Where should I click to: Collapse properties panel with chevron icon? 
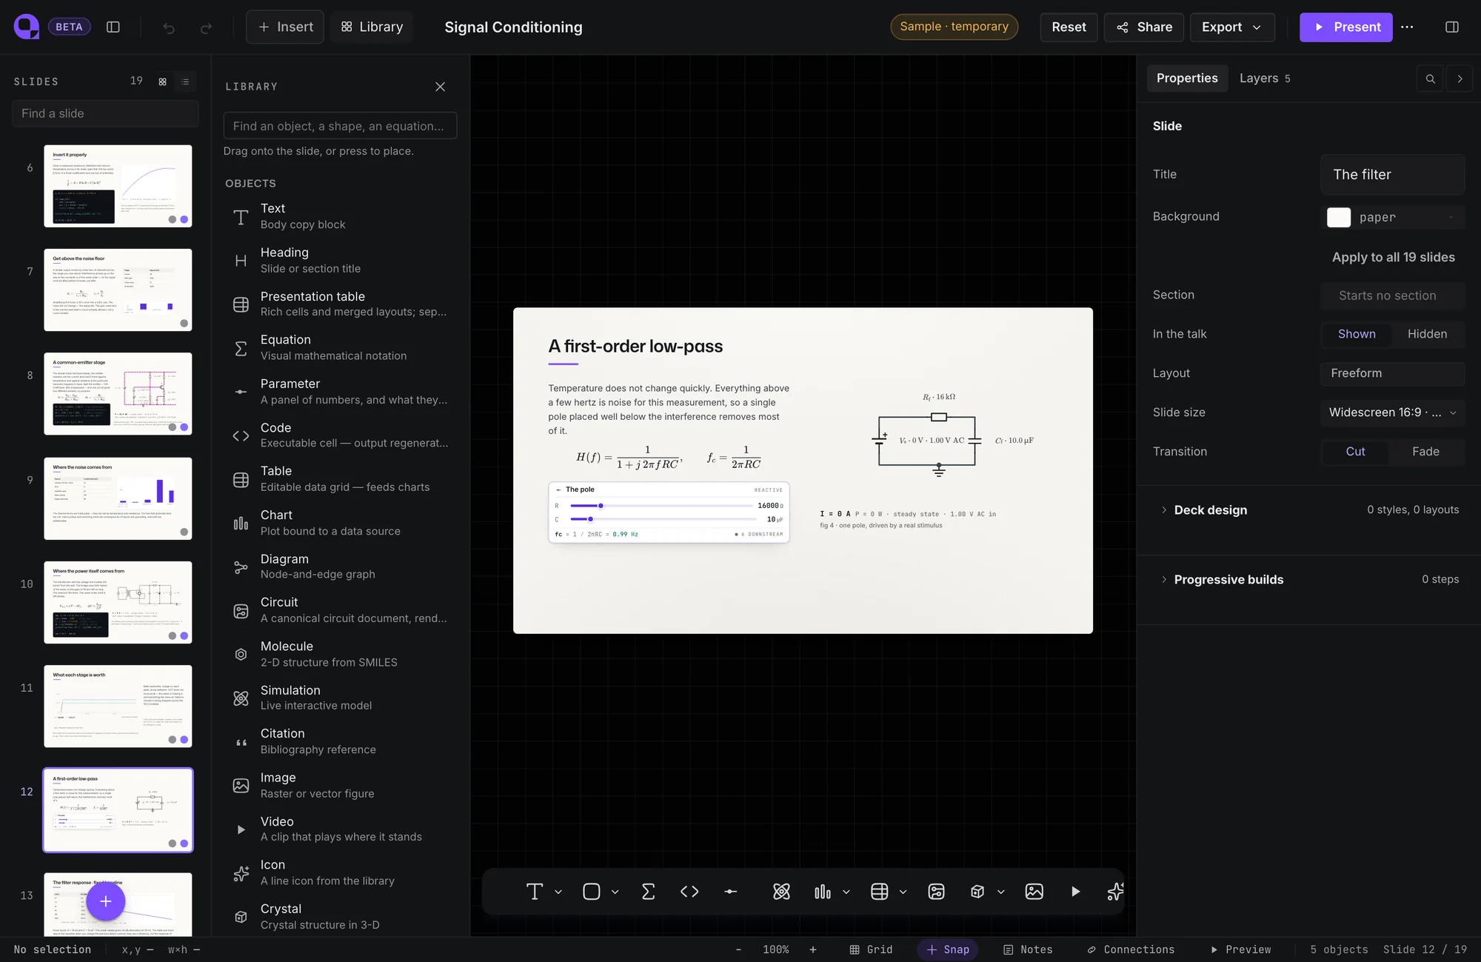pyautogui.click(x=1460, y=79)
